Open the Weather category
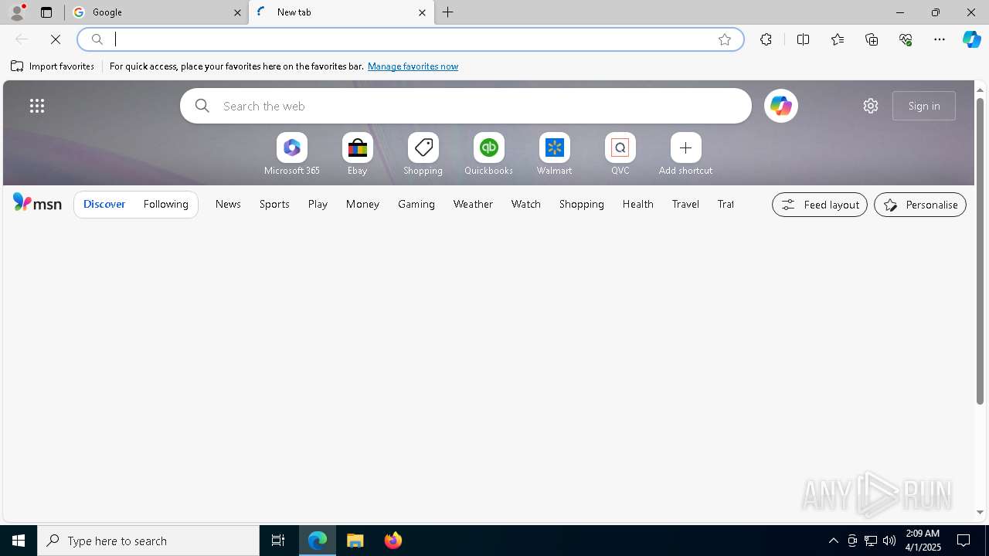The width and height of the screenshot is (989, 556). click(x=473, y=204)
